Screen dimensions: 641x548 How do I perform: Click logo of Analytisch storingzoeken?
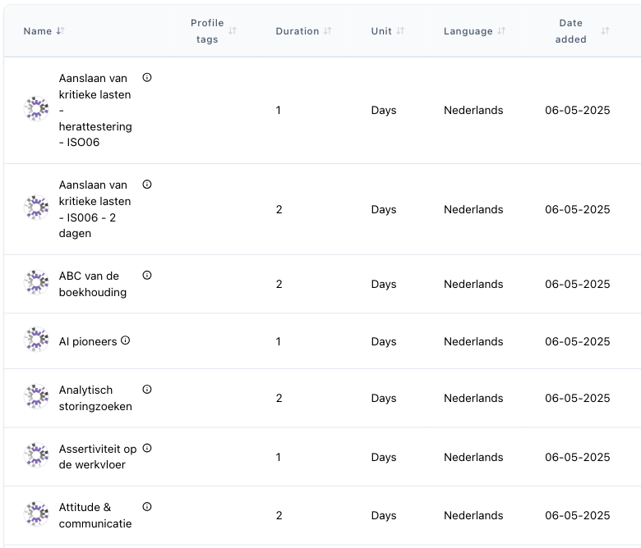coord(36,396)
